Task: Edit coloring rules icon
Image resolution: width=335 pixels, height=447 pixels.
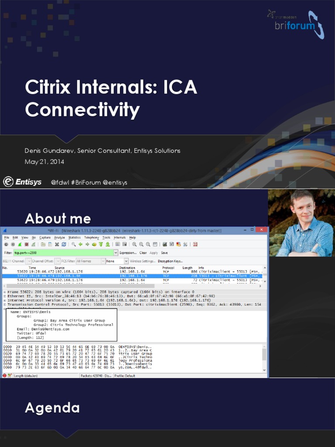Action: tap(178, 244)
